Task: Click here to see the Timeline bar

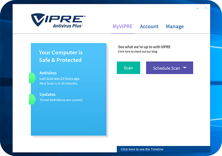Action: [x=163, y=149]
